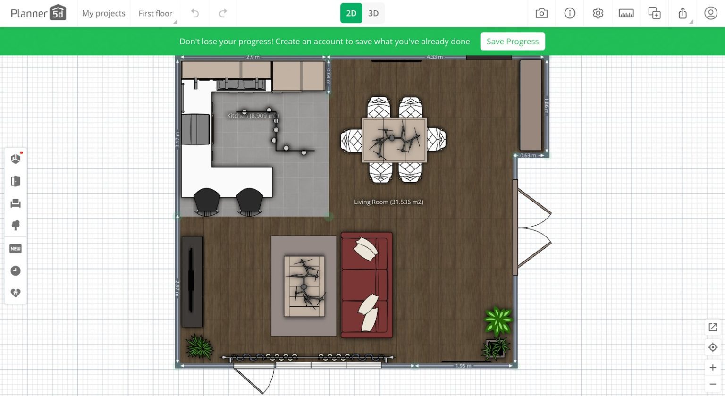The width and height of the screenshot is (725, 396).
Task: Take a snapshot with the camera tool
Action: point(541,13)
